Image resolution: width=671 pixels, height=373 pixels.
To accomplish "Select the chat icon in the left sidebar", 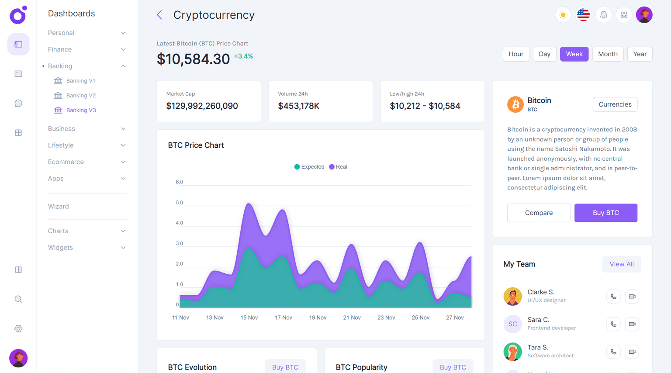I will click(x=18, y=103).
